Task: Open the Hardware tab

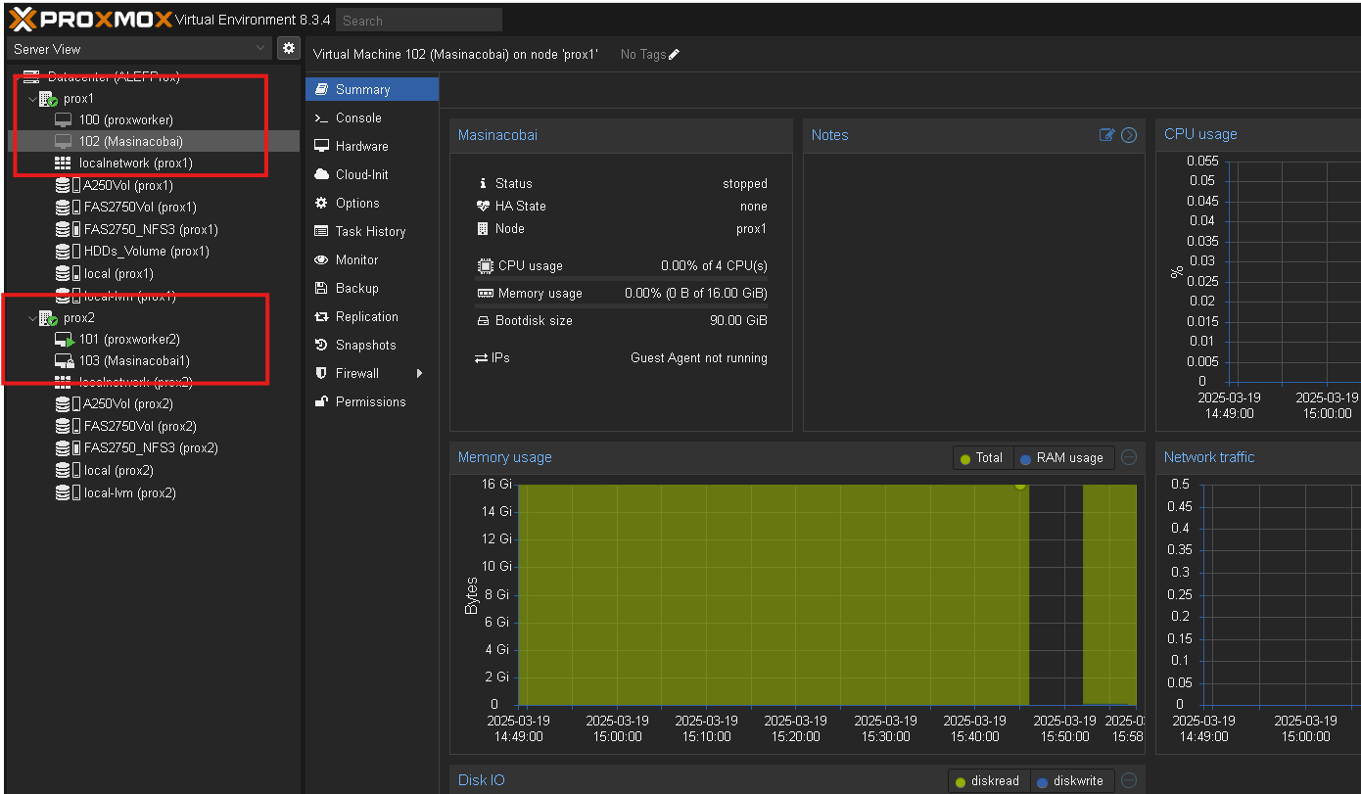Action: pyautogui.click(x=372, y=146)
